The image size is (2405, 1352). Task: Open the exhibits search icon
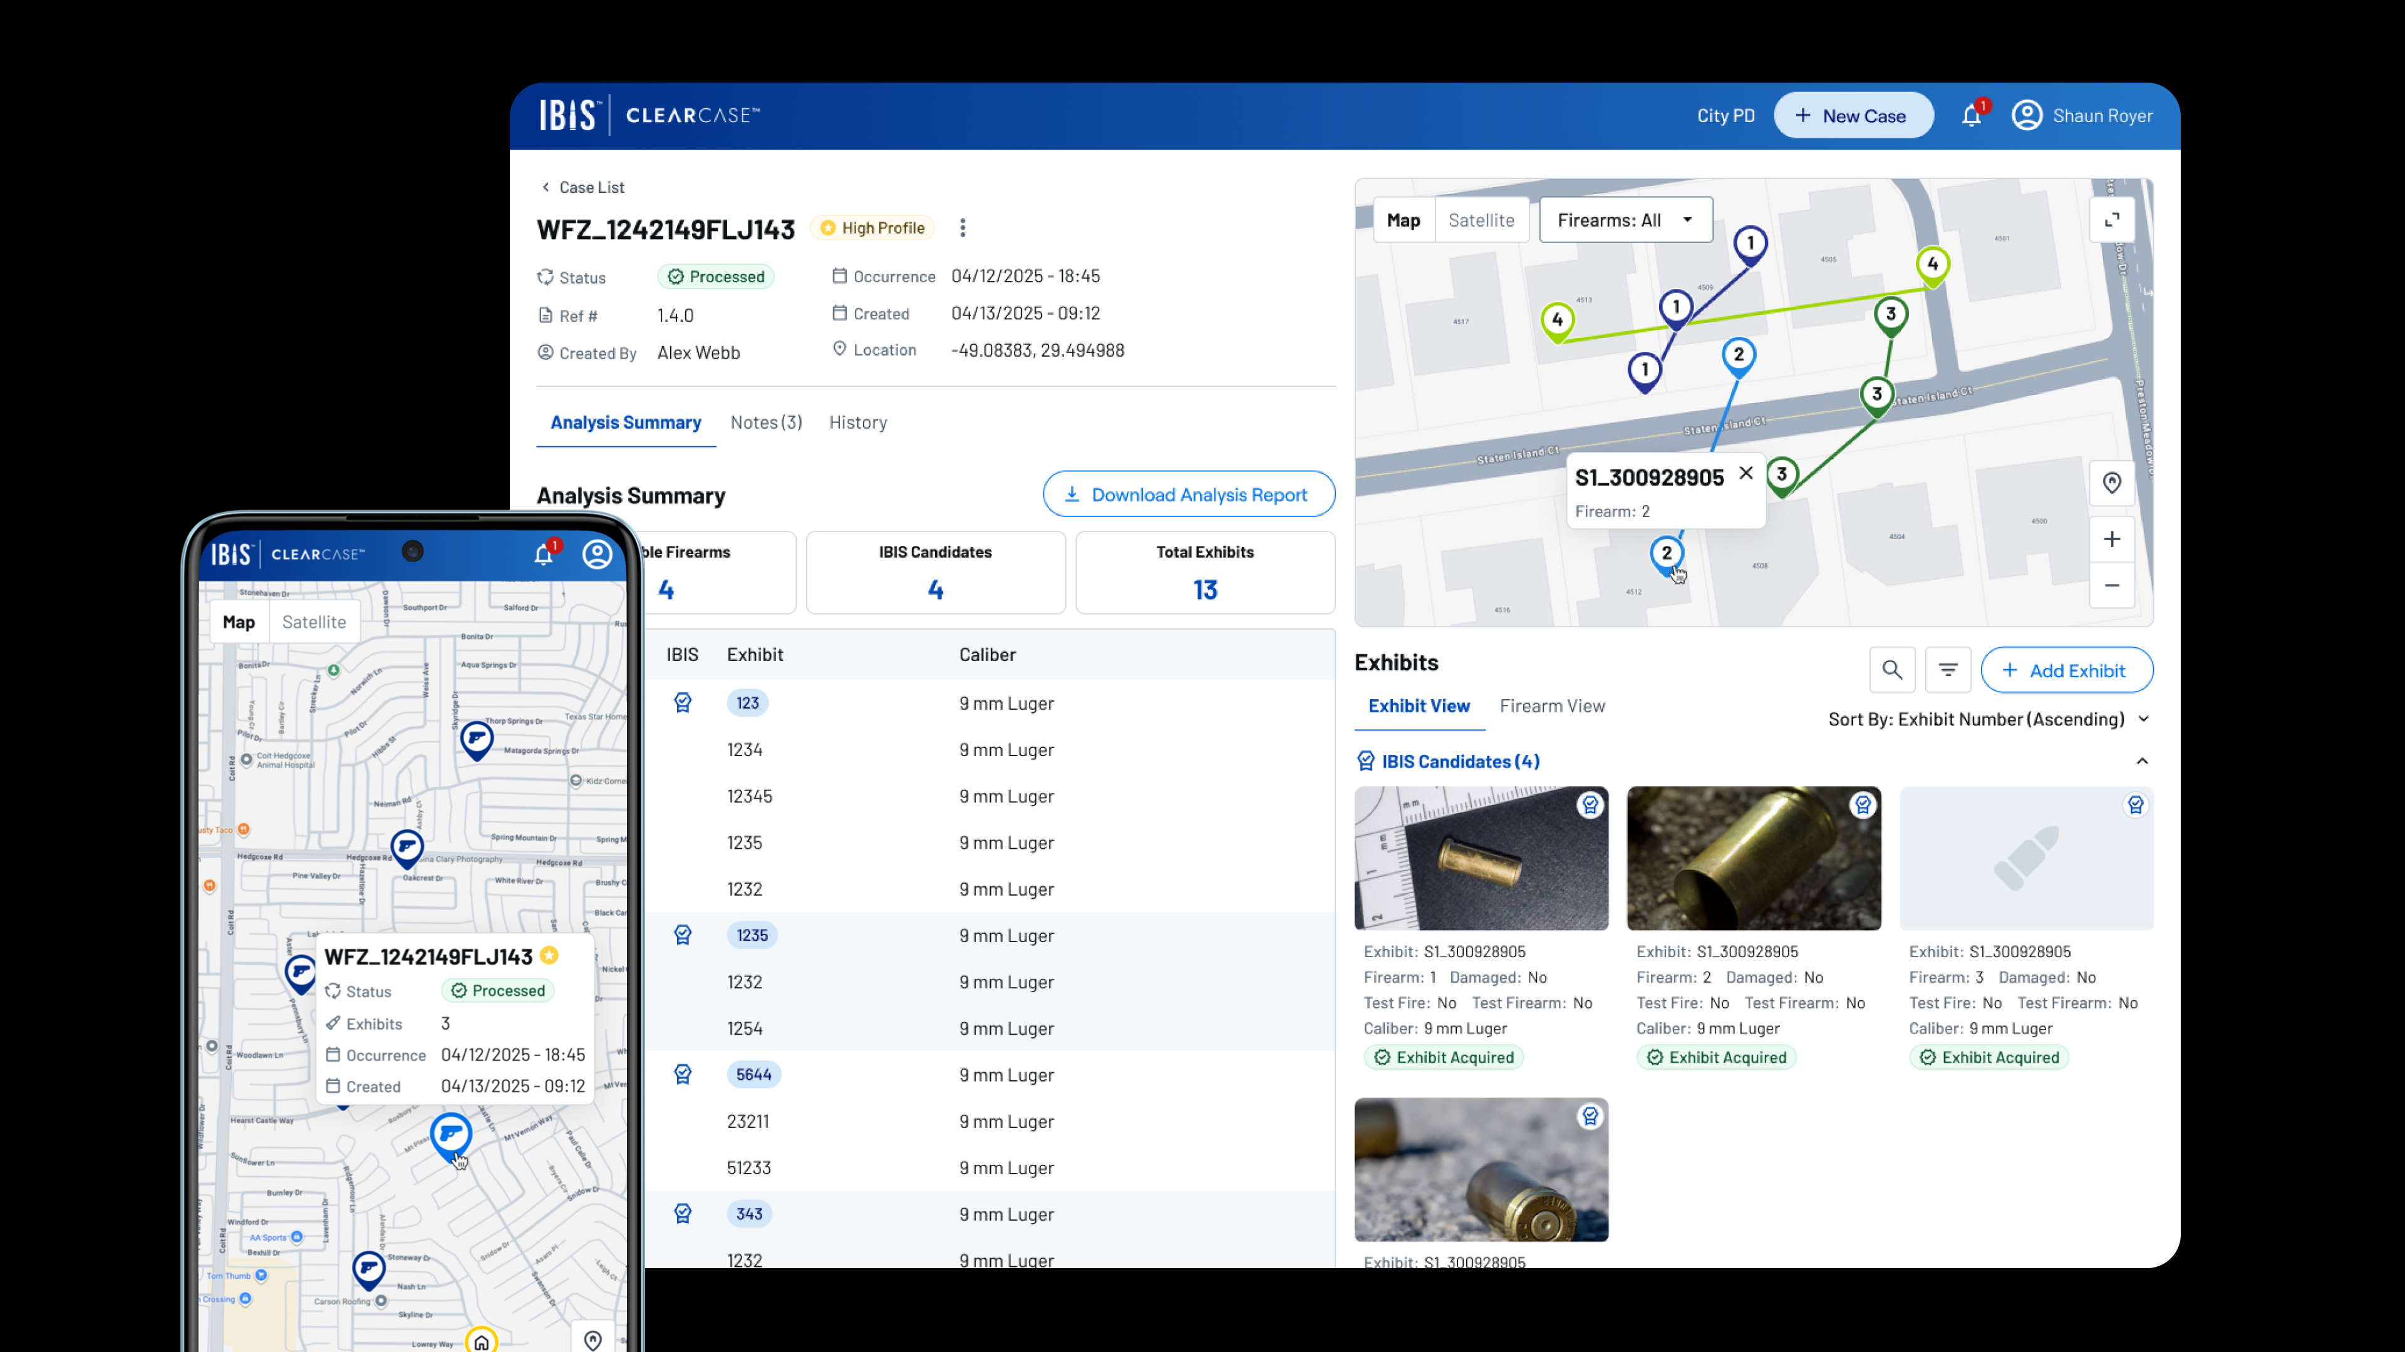pyautogui.click(x=1893, y=670)
